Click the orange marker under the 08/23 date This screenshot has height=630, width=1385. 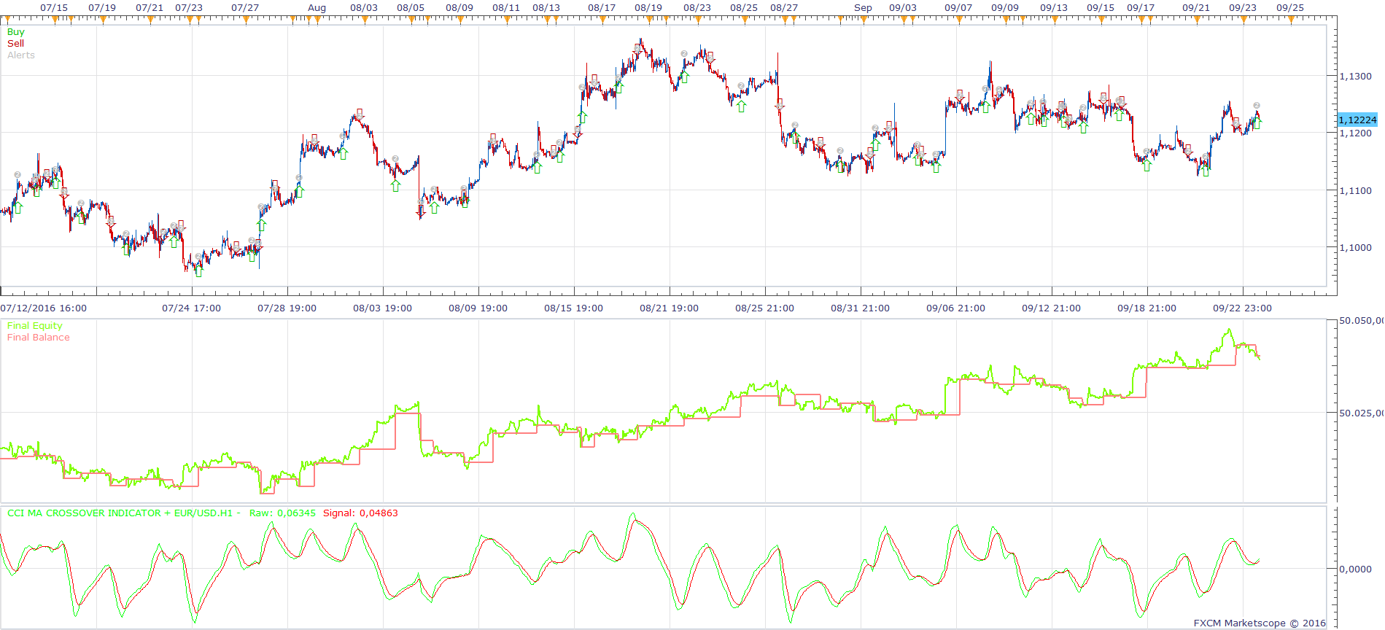[698, 20]
